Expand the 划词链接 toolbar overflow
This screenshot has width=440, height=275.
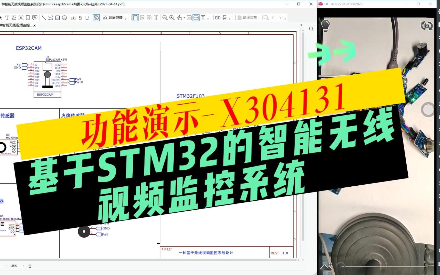[x=126, y=18]
